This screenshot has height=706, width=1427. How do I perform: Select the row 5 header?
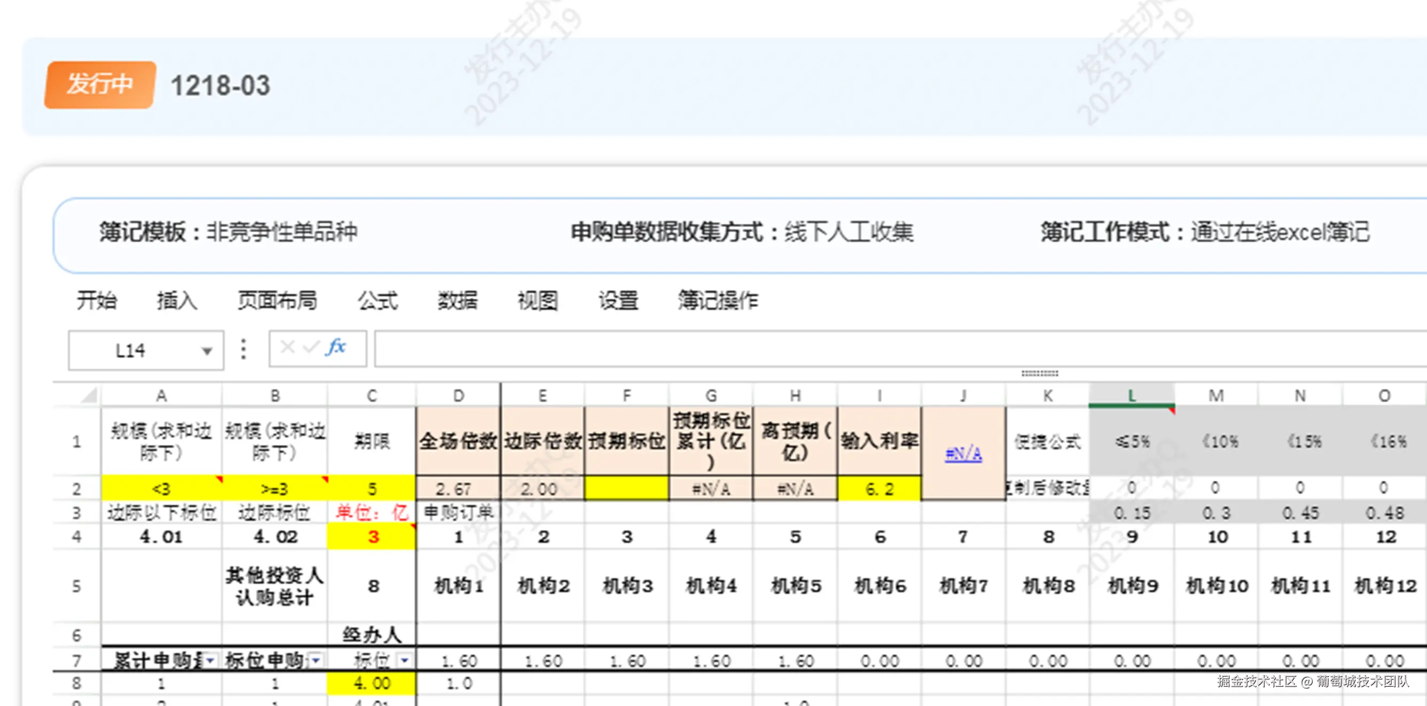(76, 586)
